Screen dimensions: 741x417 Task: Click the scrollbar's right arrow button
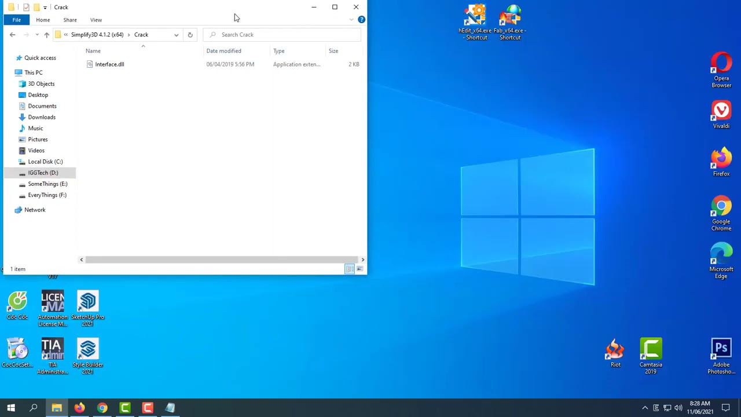(363, 259)
